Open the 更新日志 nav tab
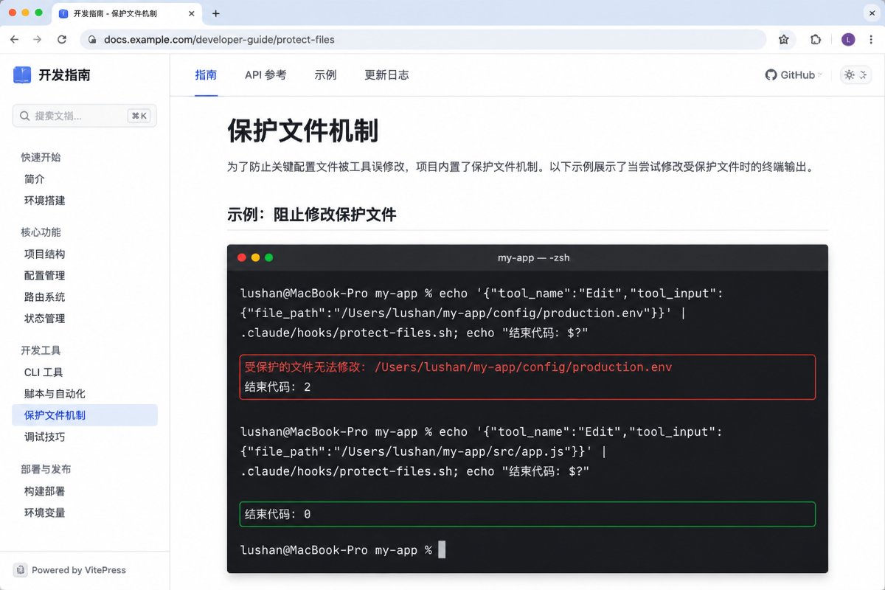Screen dimensions: 885x590 (386, 74)
